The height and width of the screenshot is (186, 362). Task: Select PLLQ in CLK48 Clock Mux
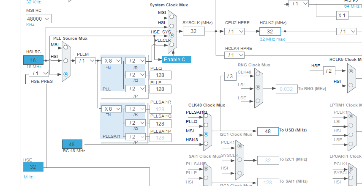[206, 125]
